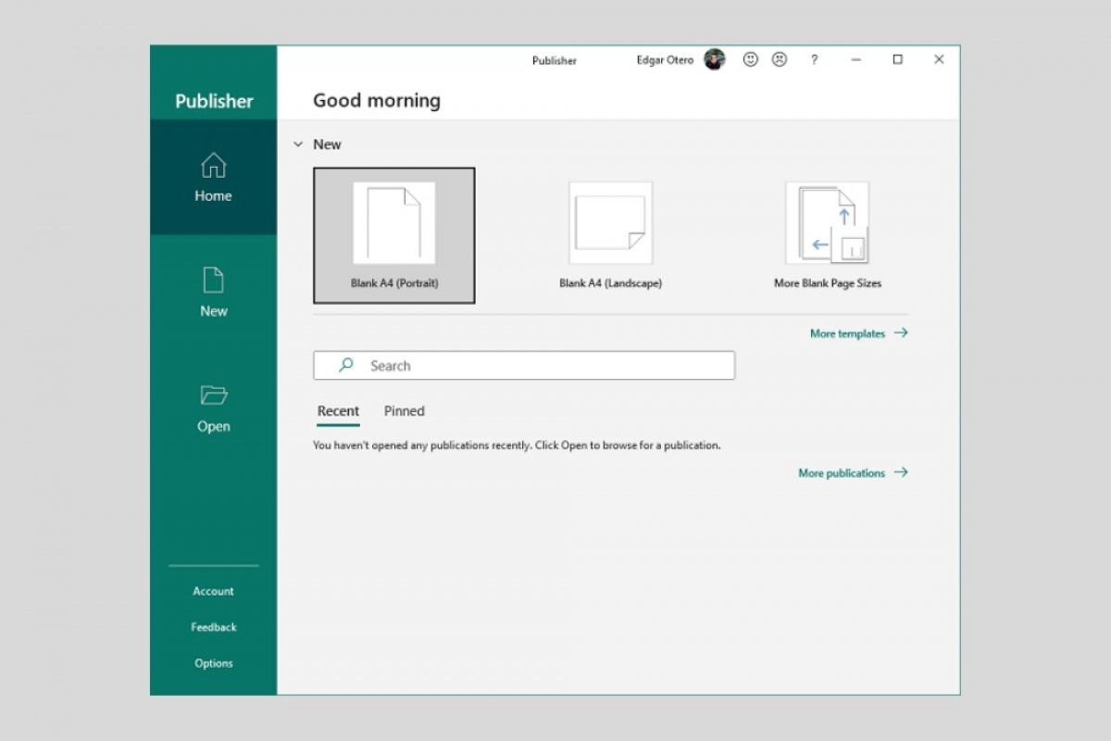Switch to the Recent tab
The height and width of the screenshot is (741, 1111).
tap(338, 411)
